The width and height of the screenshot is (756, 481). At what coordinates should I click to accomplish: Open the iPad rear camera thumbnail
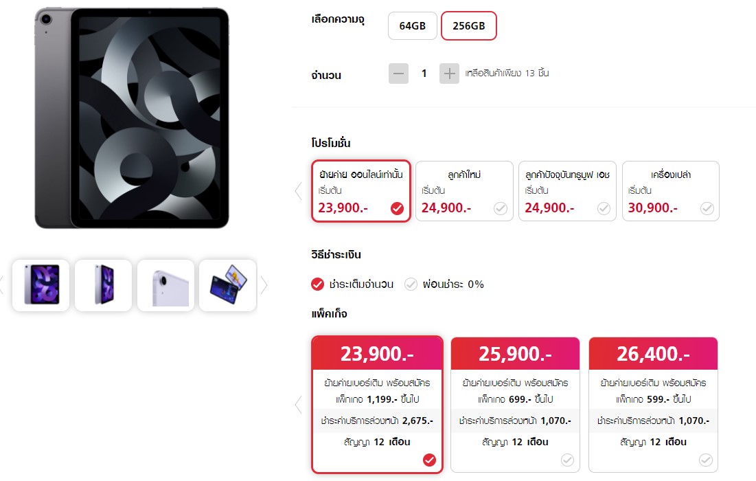coord(166,285)
